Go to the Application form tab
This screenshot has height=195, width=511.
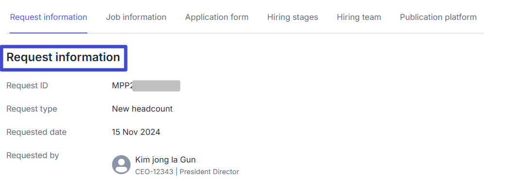click(216, 17)
